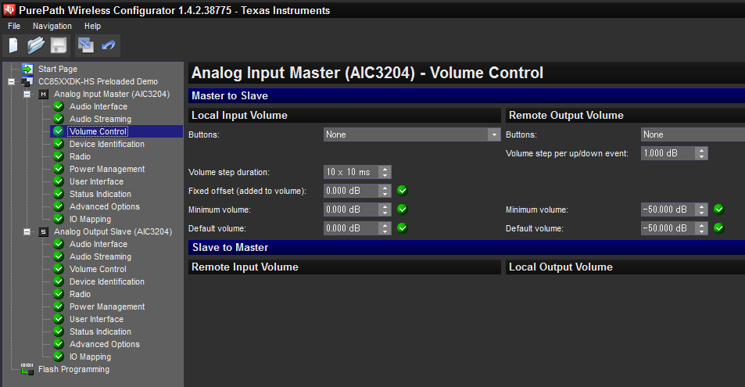Open Flash Programming in the tree
The height and width of the screenshot is (387, 745).
[x=73, y=369]
